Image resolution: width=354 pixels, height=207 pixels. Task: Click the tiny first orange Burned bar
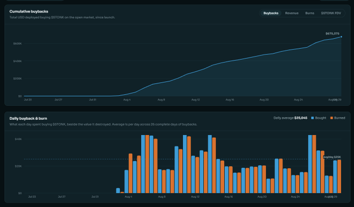pyautogui.click(x=122, y=192)
